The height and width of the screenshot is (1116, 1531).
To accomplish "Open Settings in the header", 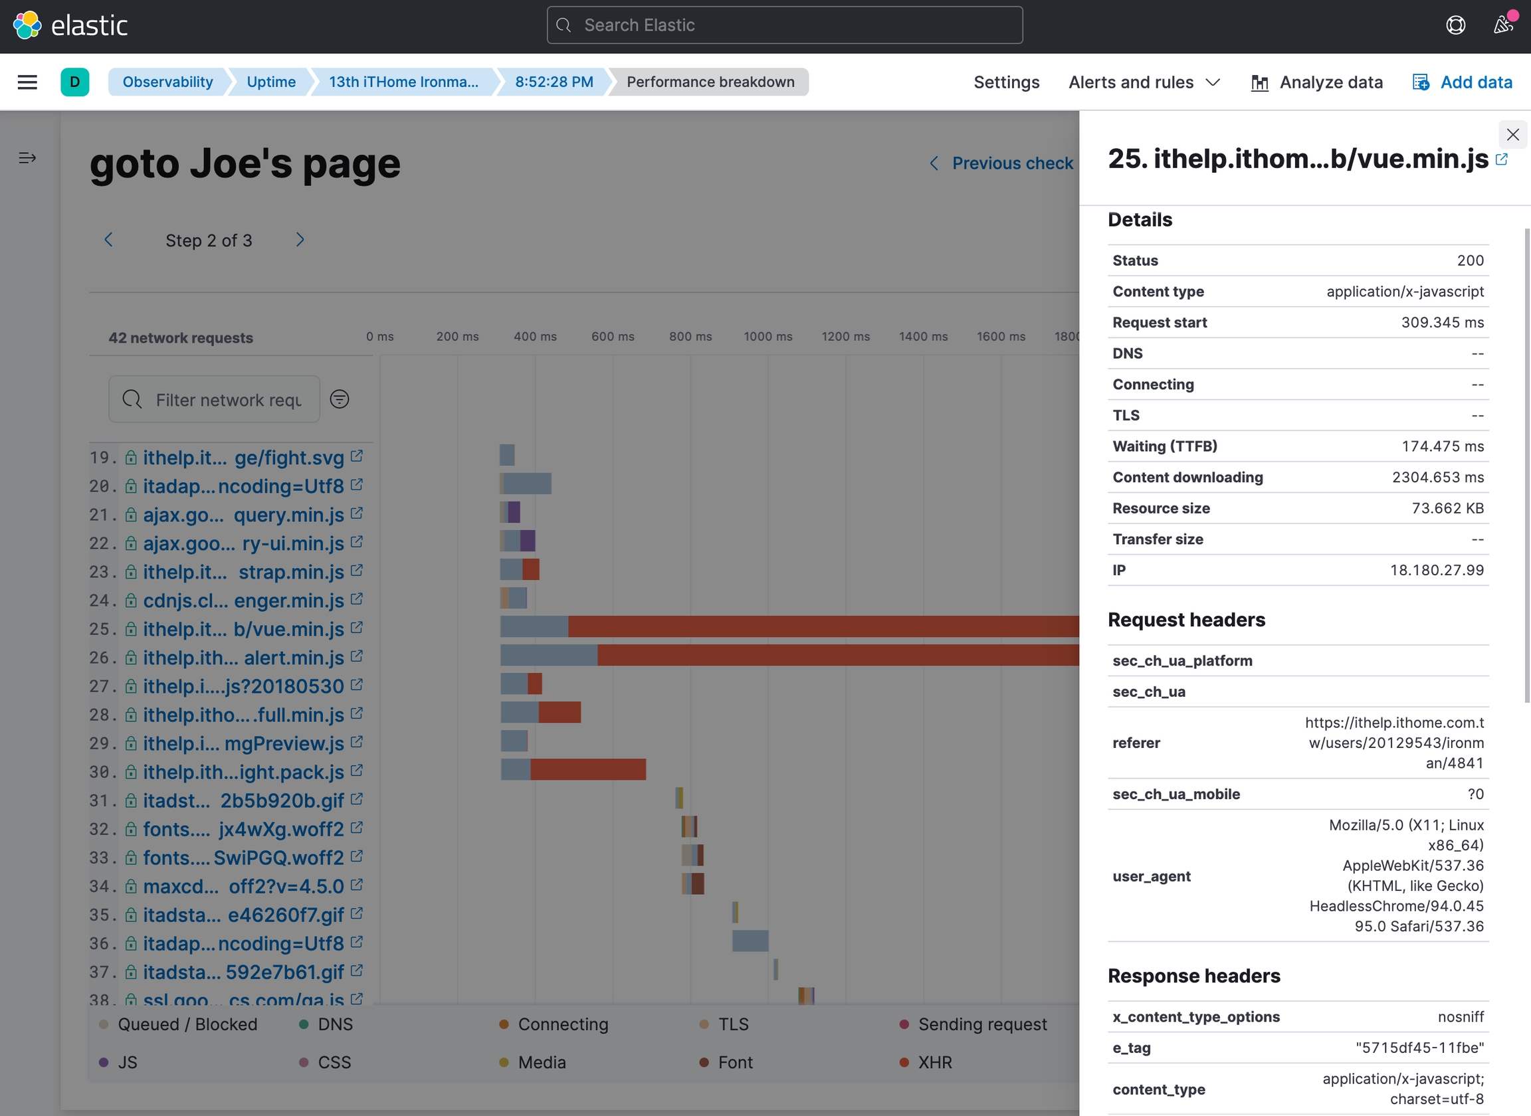I will (x=1006, y=82).
